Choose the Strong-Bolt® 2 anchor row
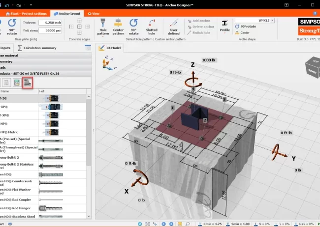Viewport: 320px width, 227px height. [x=43, y=158]
